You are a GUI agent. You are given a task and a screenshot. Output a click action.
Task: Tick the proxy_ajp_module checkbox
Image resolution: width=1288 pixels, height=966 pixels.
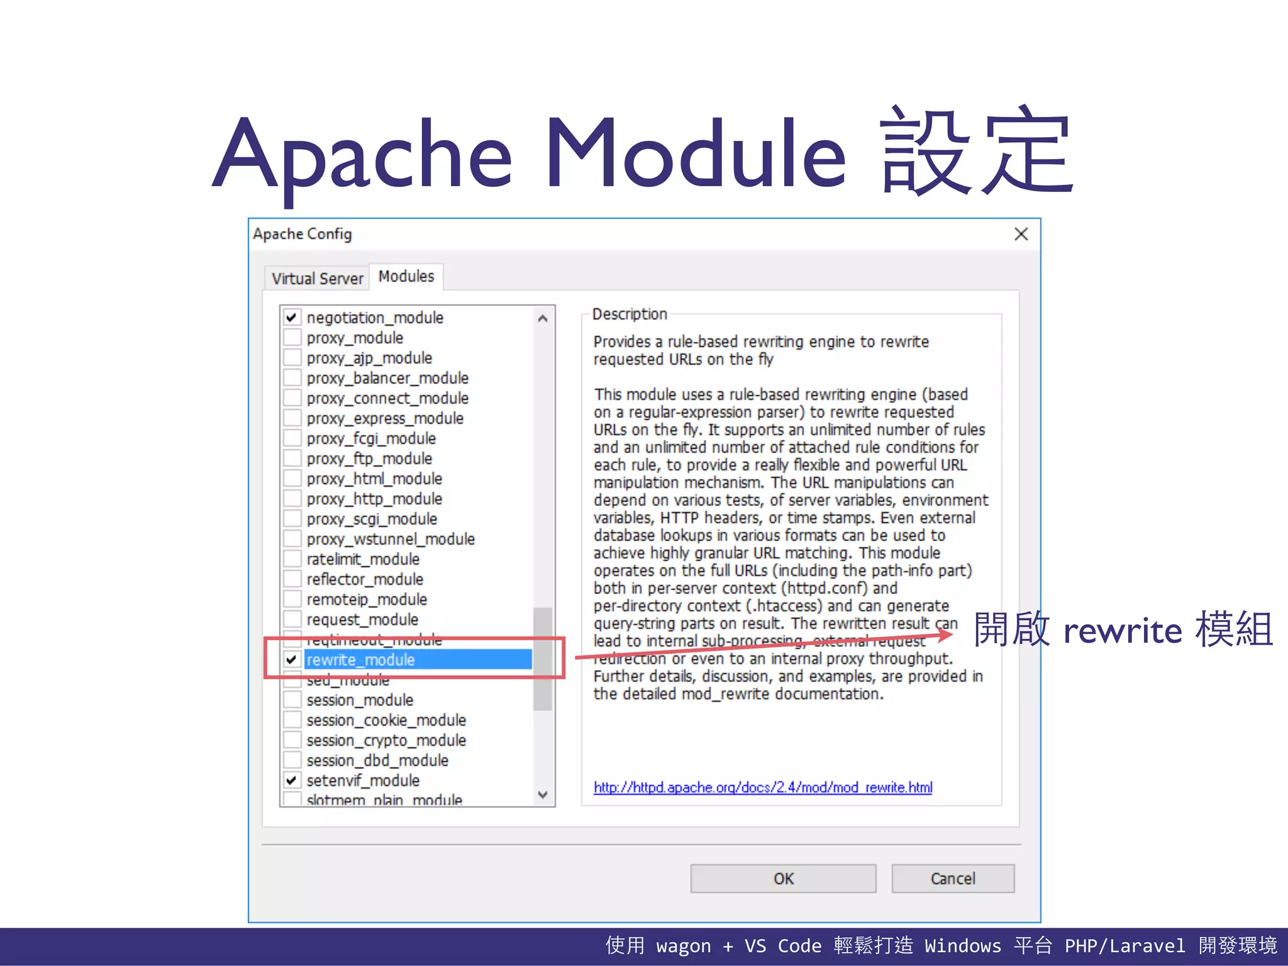point(291,358)
